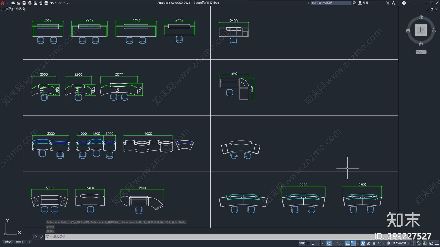The height and width of the screenshot is (247, 440).
Task: Toggle ortho mode in the status bar
Action: tap(323, 243)
